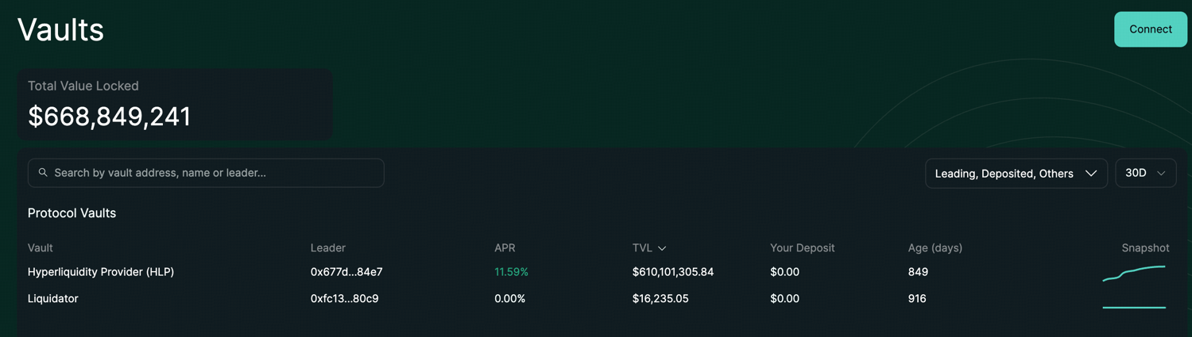
Task: Click HLP leader address 0x677d...84e7
Action: click(x=346, y=272)
